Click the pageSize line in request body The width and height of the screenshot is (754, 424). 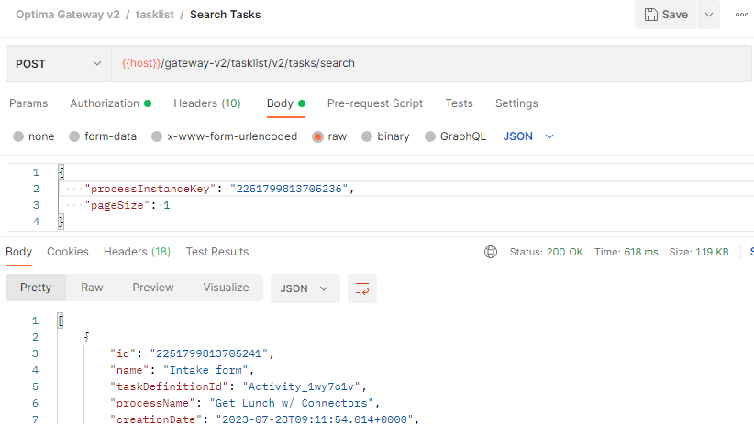click(128, 205)
